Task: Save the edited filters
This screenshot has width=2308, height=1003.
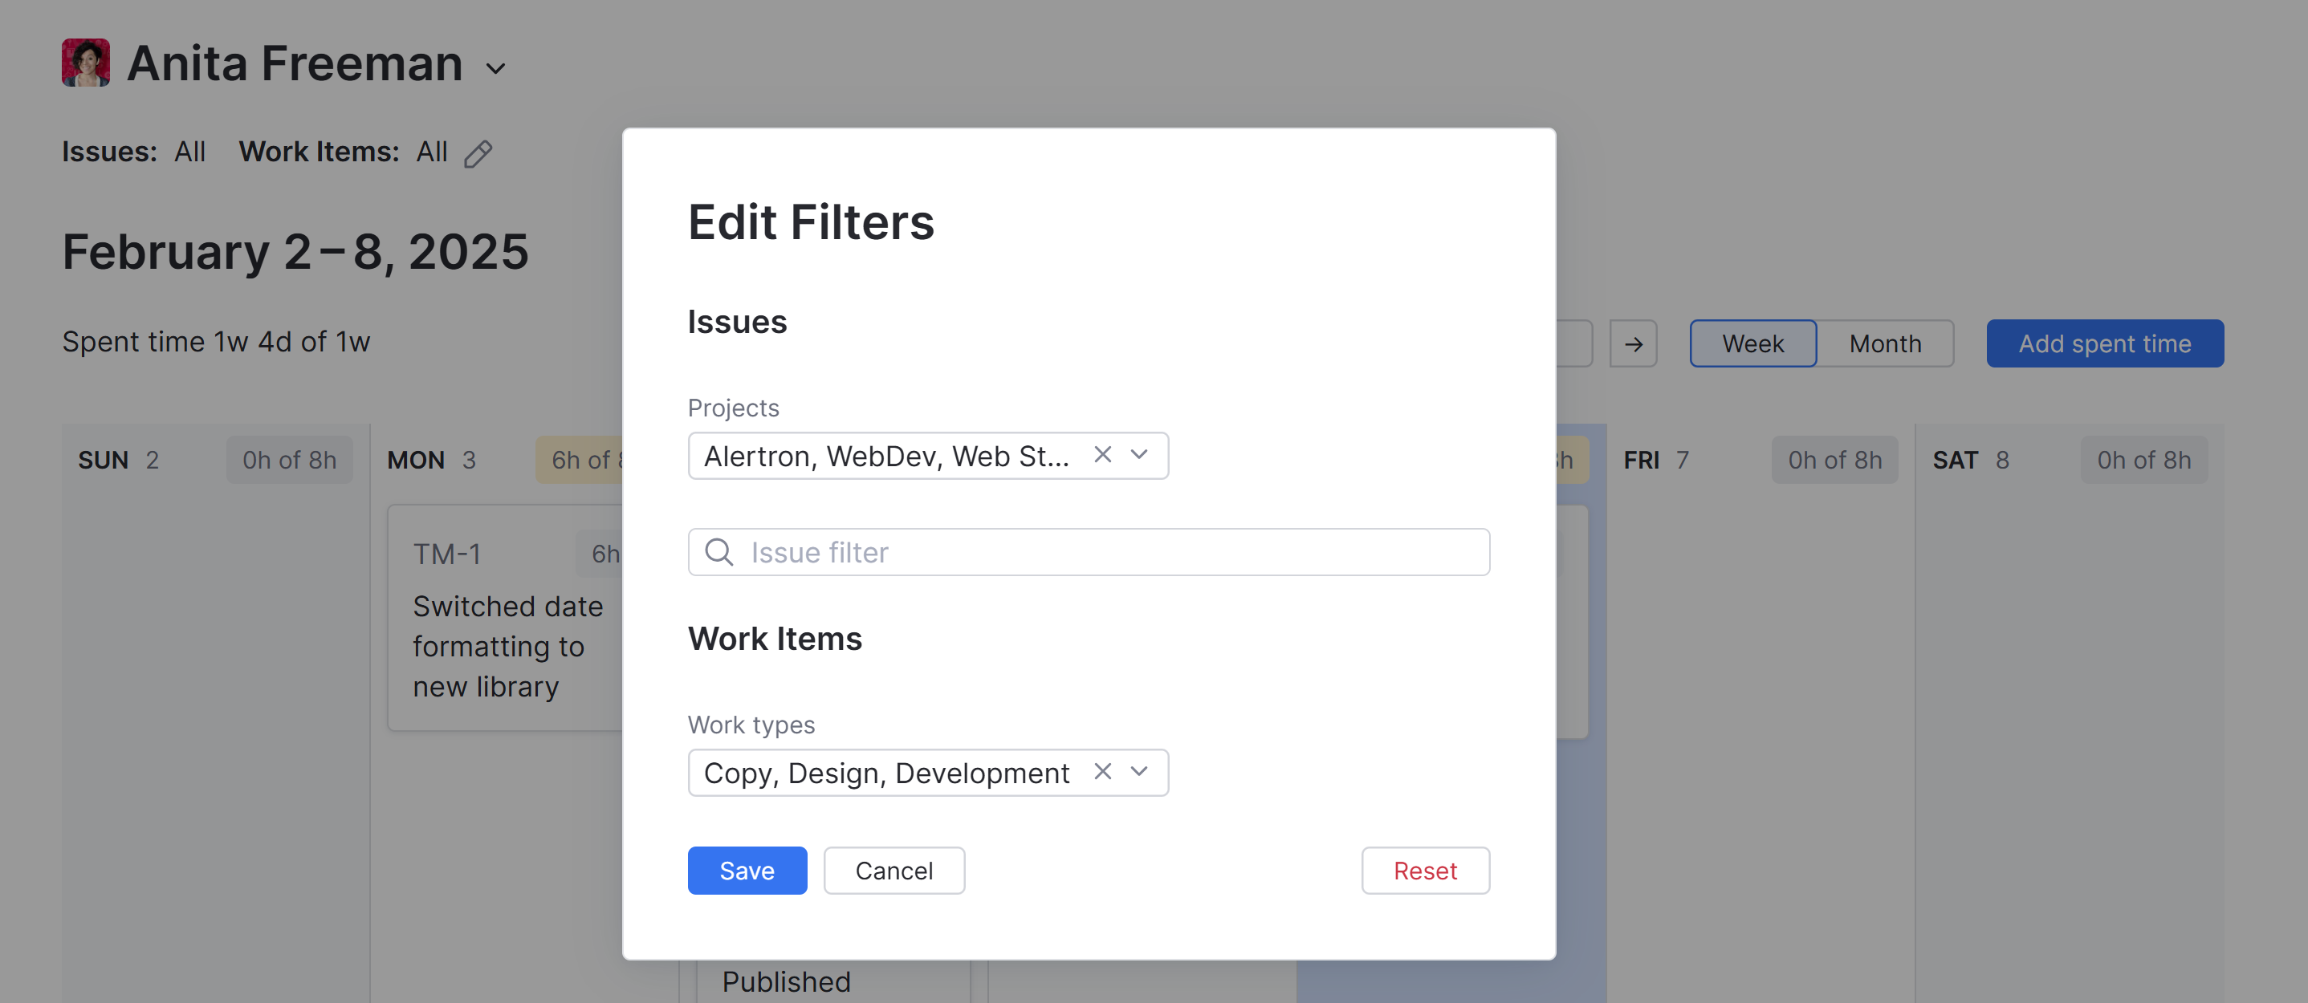Action: click(747, 870)
